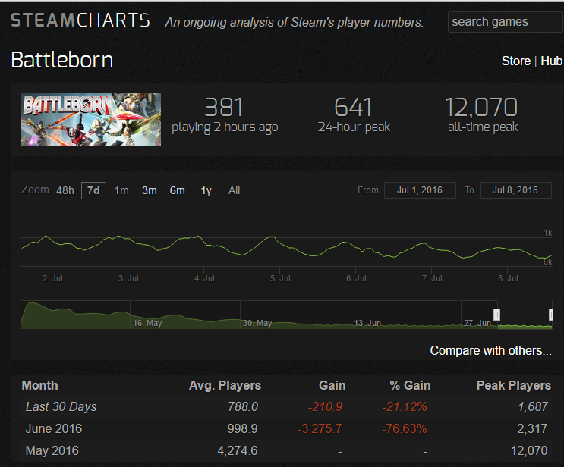Click the 788.0 average players value
This screenshot has height=467, width=564.
click(x=243, y=406)
